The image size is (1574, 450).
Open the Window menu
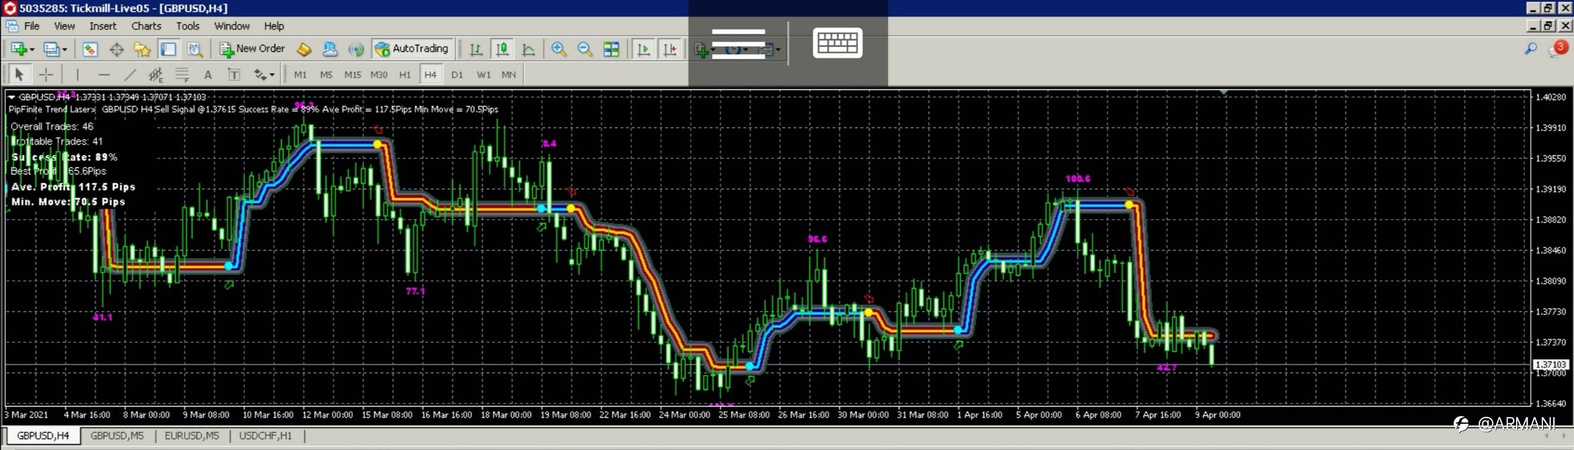click(x=231, y=26)
